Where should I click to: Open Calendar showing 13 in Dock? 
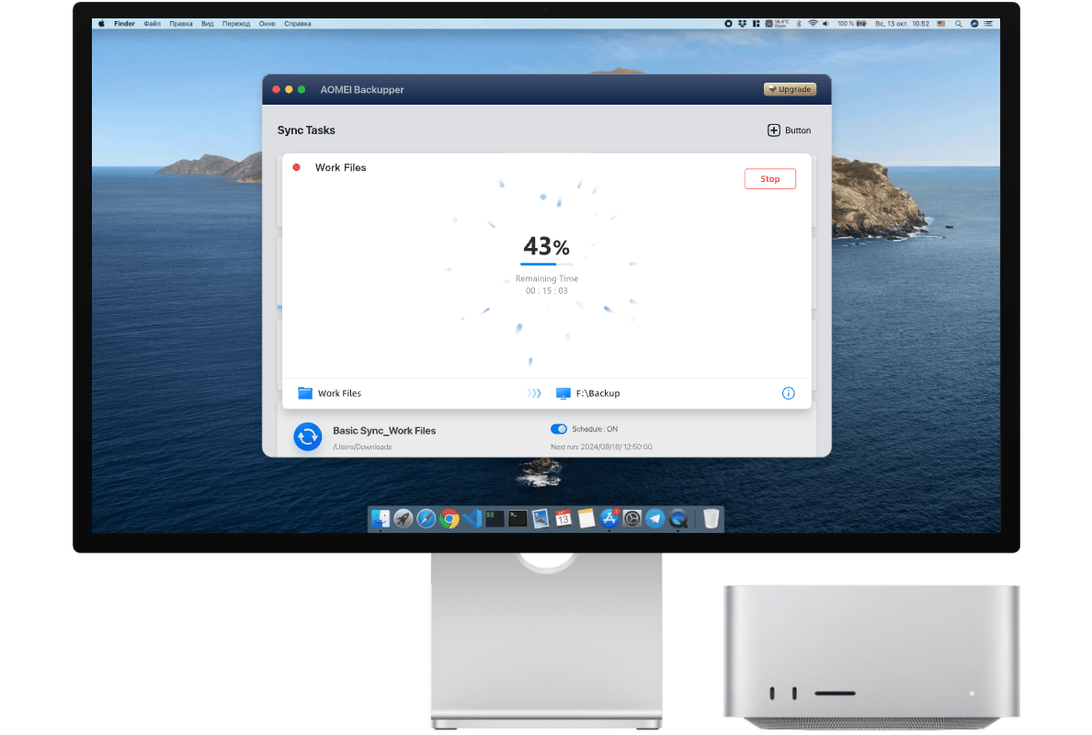coord(563,518)
